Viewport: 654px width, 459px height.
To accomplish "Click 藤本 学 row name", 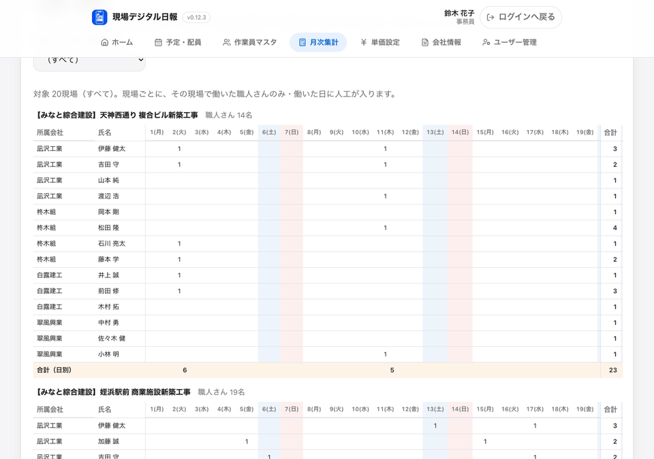I will pos(108,260).
